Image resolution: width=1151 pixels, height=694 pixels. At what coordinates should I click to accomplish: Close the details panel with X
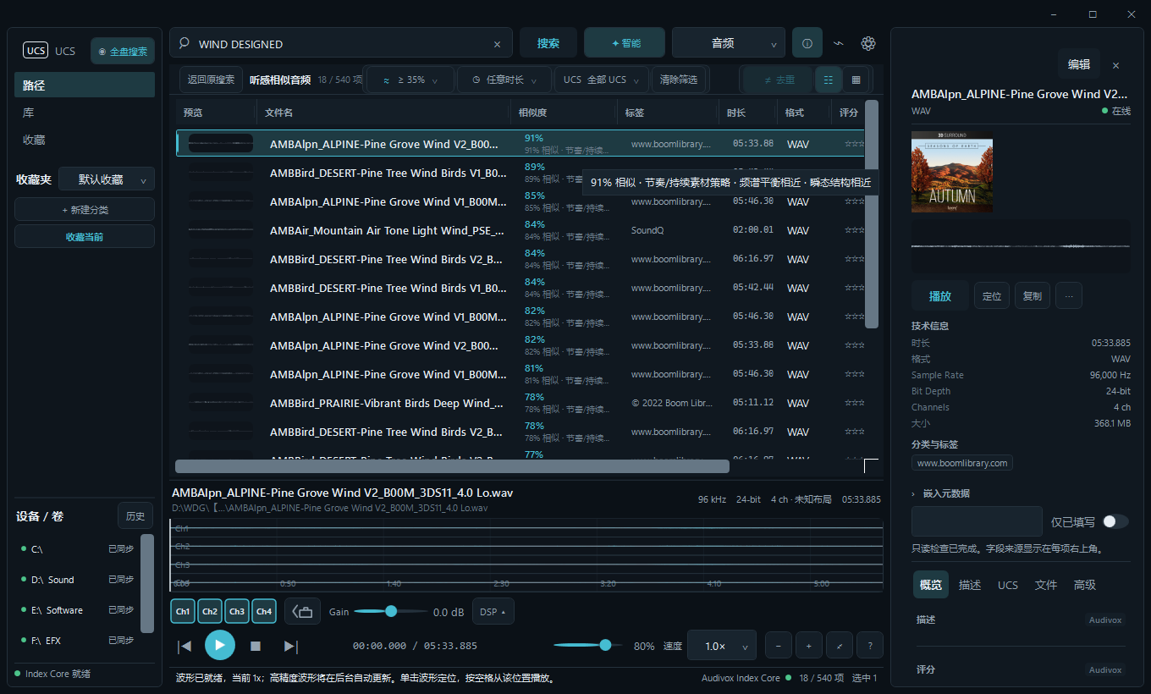click(x=1115, y=65)
